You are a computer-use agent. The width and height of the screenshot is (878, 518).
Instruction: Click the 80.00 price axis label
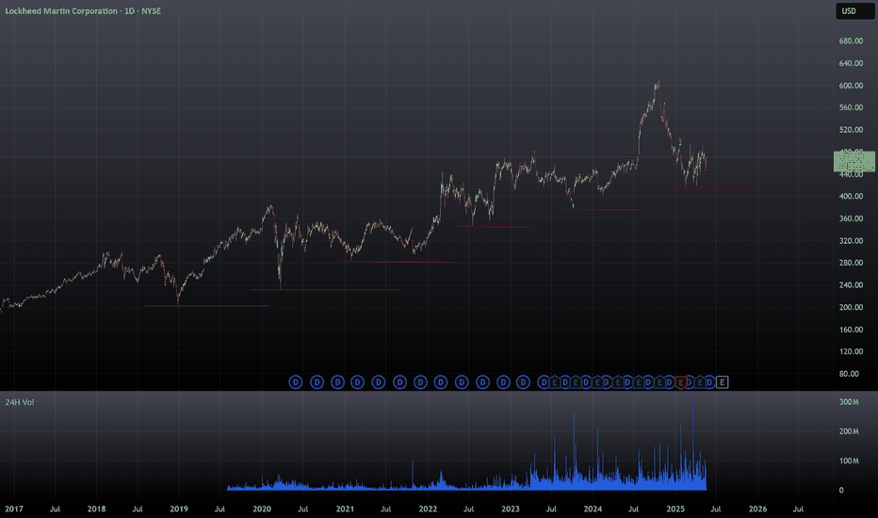coord(849,374)
